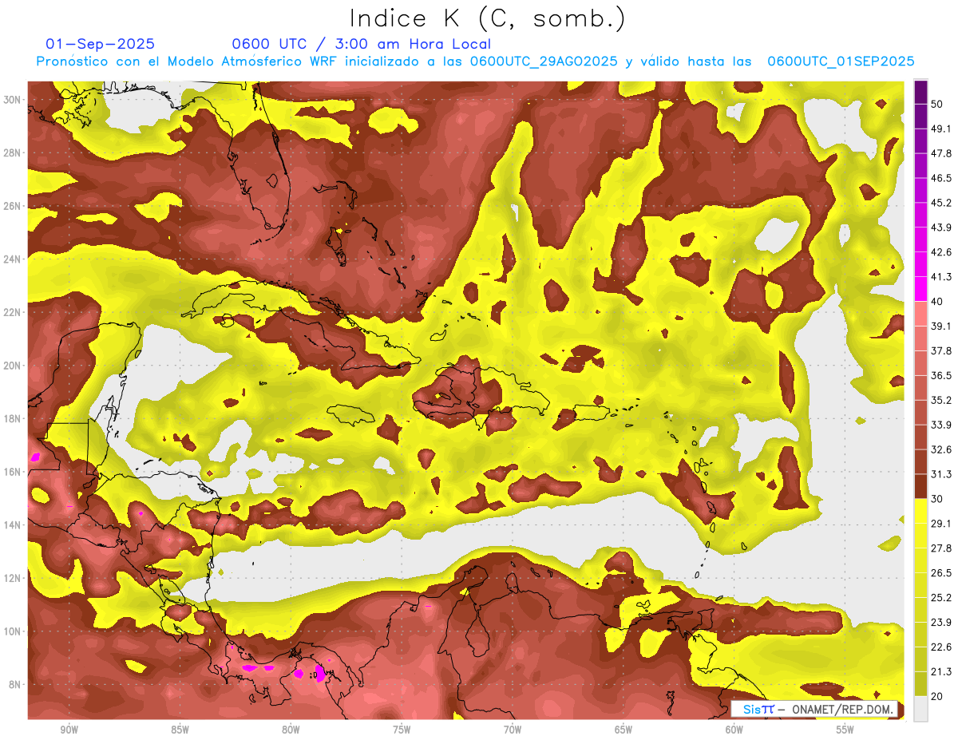Click the colorbar value 27.8

click(940, 548)
